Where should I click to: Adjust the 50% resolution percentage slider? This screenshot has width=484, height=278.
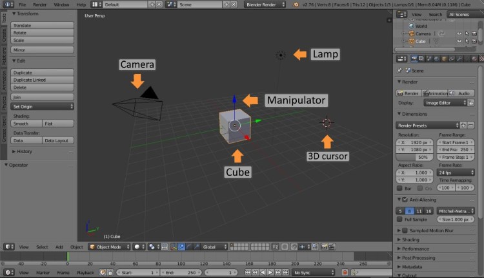coord(414,157)
